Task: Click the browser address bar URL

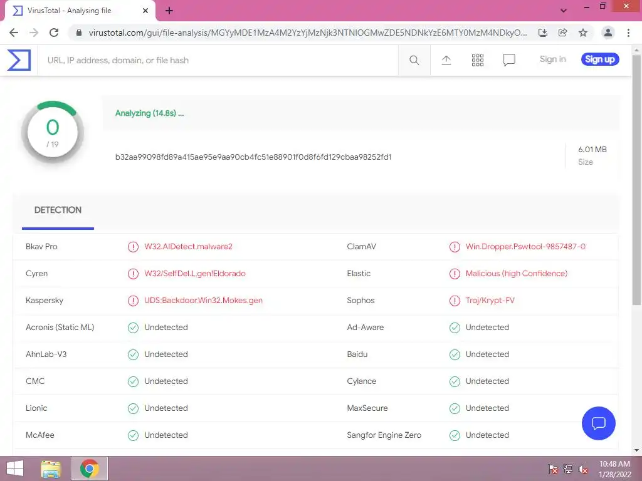Action: tap(308, 33)
